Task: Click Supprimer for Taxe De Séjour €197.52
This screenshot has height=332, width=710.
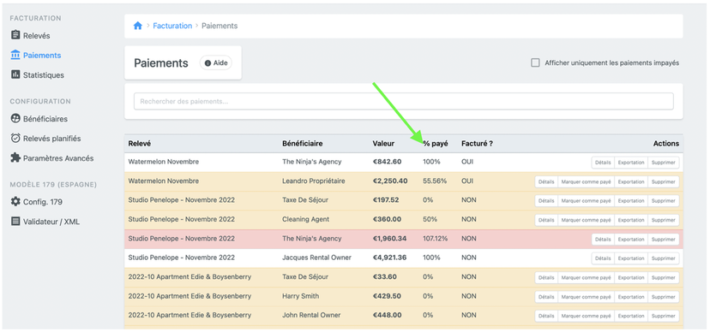Action: click(664, 201)
